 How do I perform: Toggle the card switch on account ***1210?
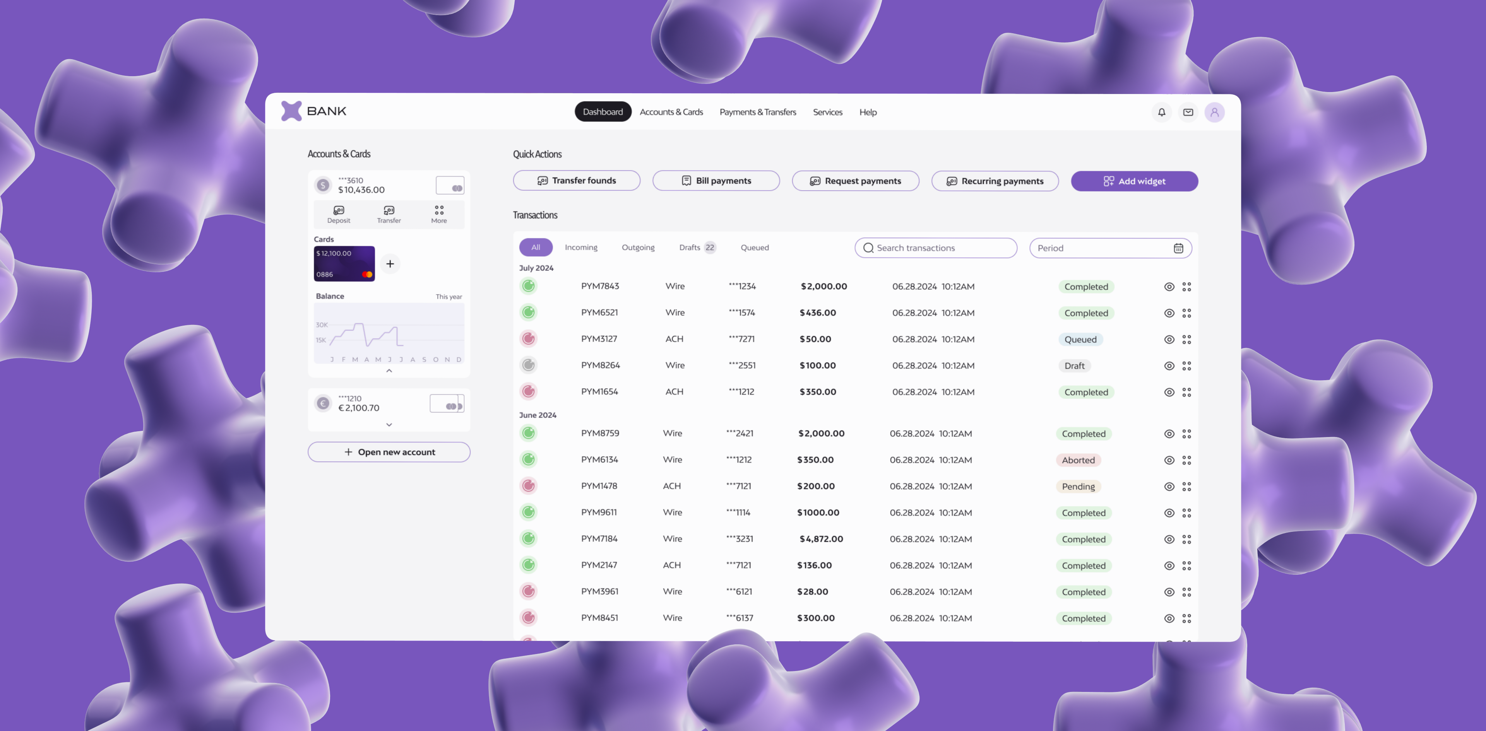pos(447,403)
